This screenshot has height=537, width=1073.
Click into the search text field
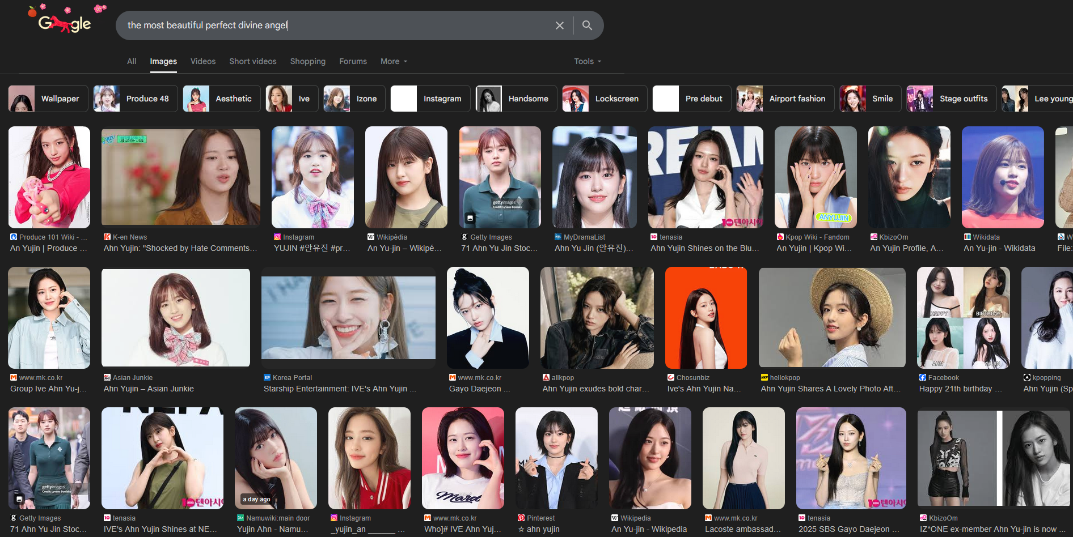pyautogui.click(x=335, y=25)
